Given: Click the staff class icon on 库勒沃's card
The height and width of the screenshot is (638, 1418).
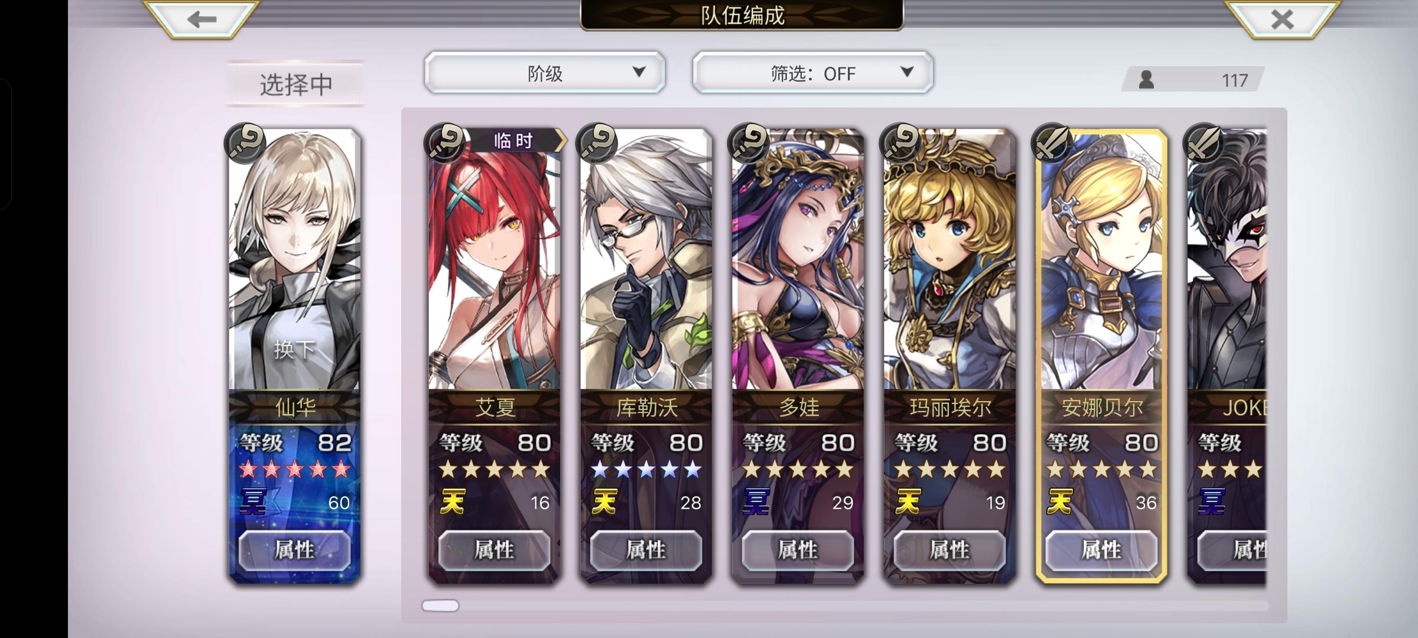Looking at the screenshot, I should pyautogui.click(x=597, y=142).
